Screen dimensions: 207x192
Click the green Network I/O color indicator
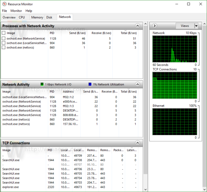tap(42, 84)
